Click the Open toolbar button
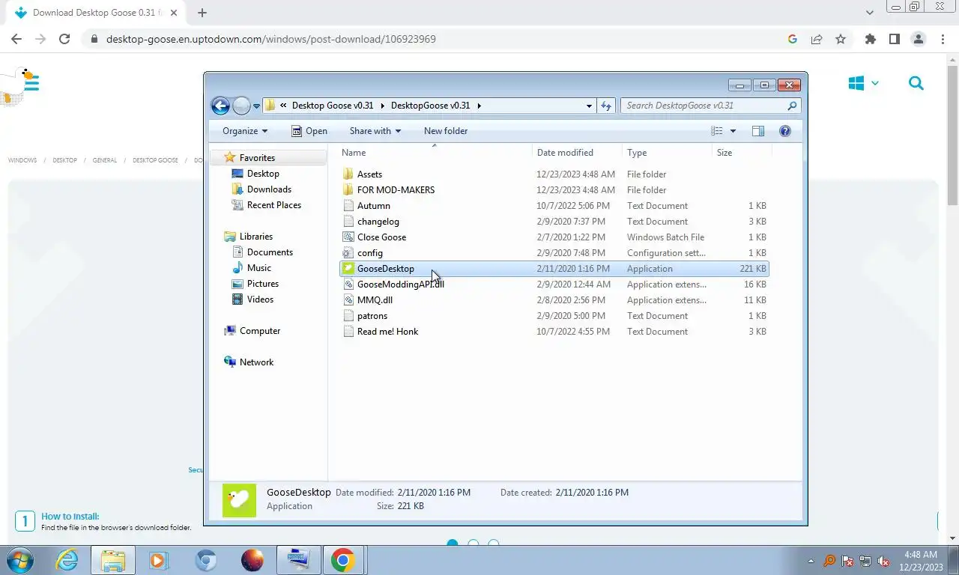 click(309, 131)
